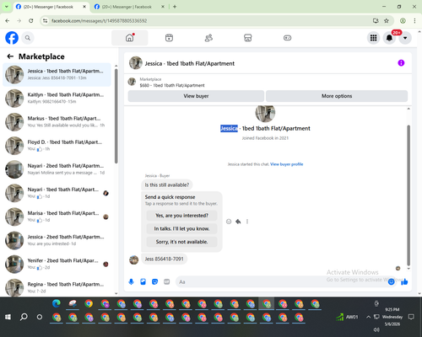
Task: Go back to the previous page in the browser
Action: pos(8,20)
